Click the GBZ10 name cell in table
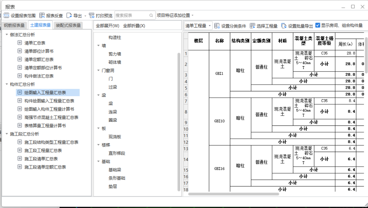 (x=219, y=121)
